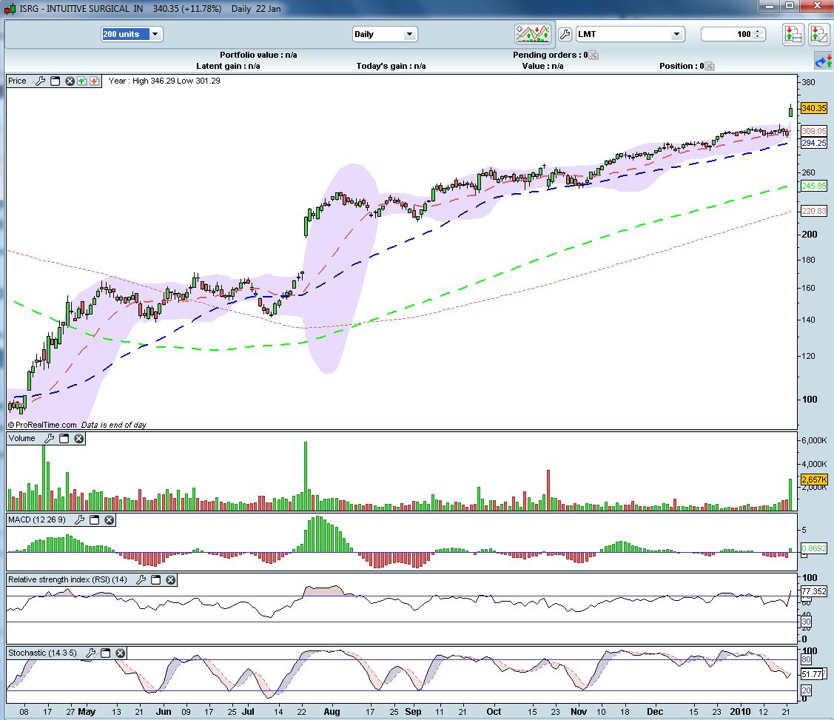This screenshot has height=720, width=834.
Task: Click the Volume panel label
Action: point(21,438)
